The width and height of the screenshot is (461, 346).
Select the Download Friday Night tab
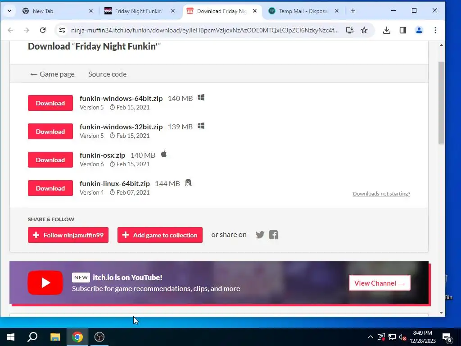coord(221,11)
